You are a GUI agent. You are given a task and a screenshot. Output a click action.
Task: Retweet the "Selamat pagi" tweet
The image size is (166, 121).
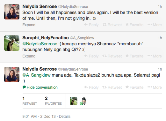pyautogui.click(x=112, y=87)
